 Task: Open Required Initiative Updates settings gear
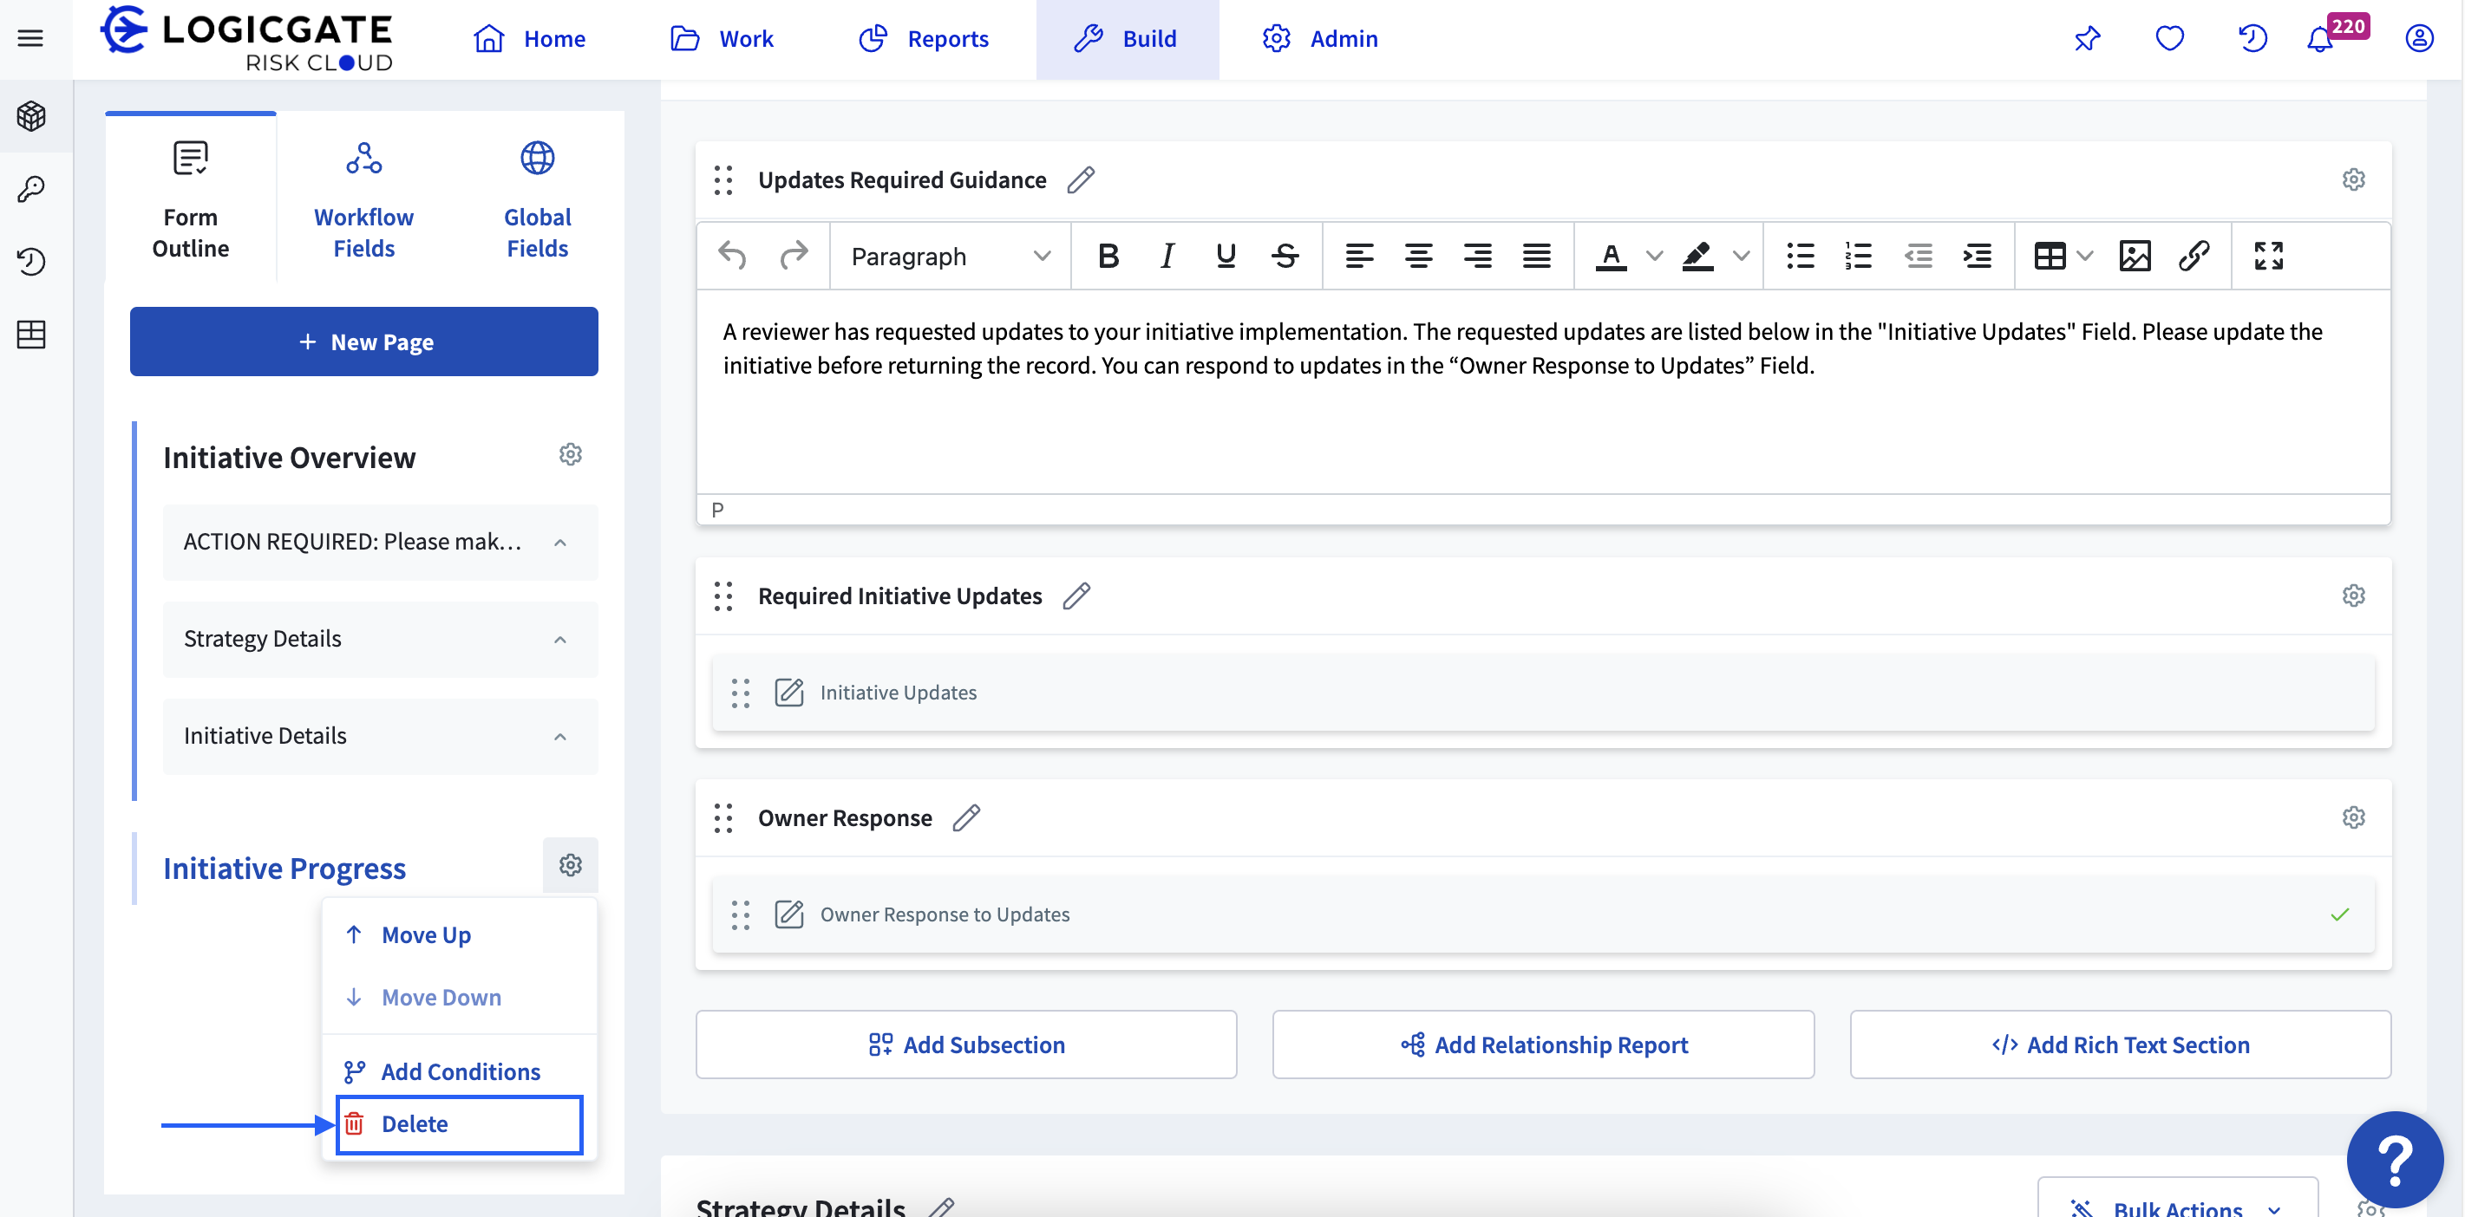tap(2353, 595)
